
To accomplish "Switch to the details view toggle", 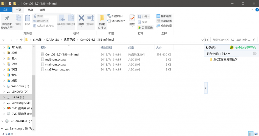I will (x=251, y=134).
